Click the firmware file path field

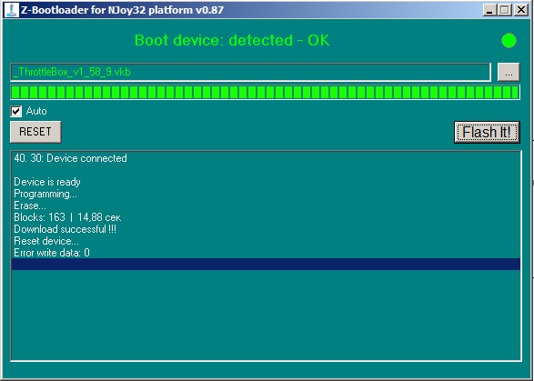click(x=250, y=72)
